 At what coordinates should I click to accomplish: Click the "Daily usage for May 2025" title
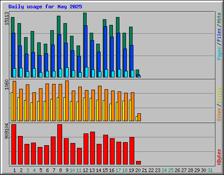point(45,7)
